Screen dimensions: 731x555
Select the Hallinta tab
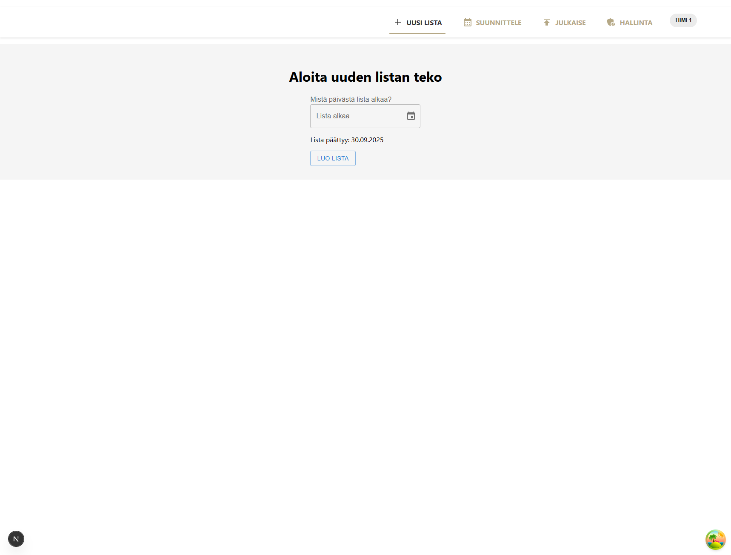click(636, 23)
